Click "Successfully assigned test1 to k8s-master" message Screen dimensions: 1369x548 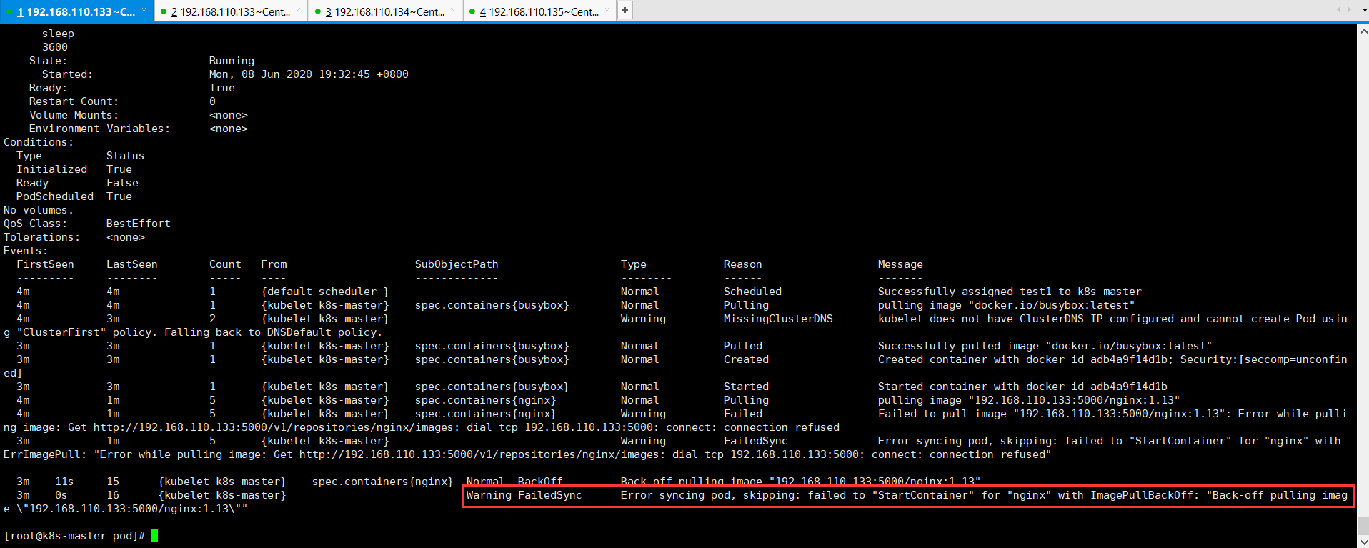(1010, 292)
